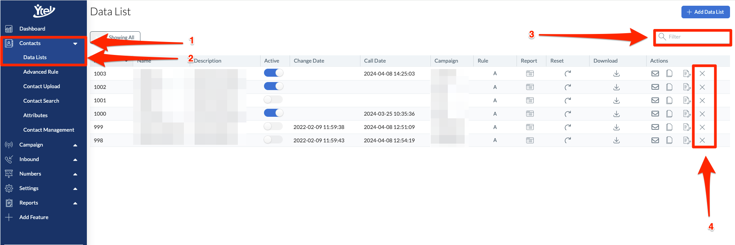Screen dimensions: 735x245
Task: Disable the Active toggle for list 1002
Action: pyautogui.click(x=274, y=86)
